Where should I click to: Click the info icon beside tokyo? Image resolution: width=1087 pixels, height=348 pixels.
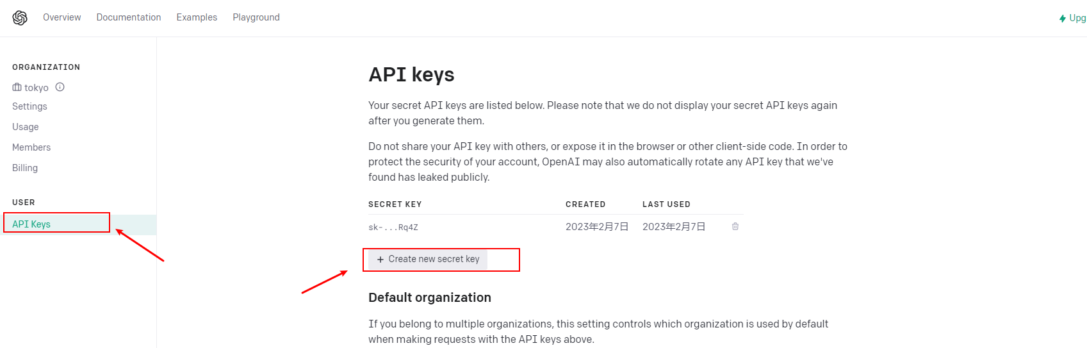point(60,87)
